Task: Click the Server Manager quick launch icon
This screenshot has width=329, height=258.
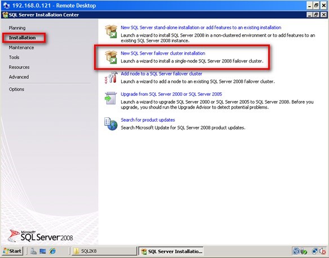Action: coord(33,251)
